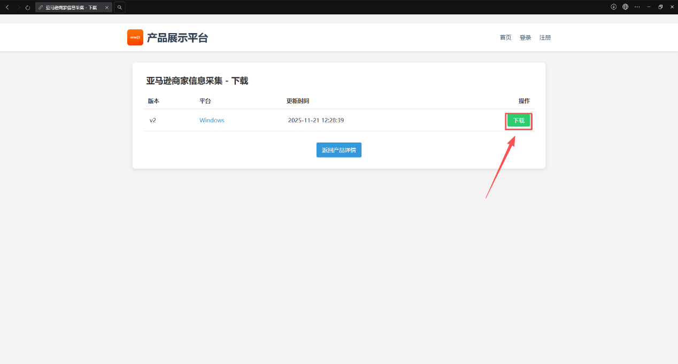
Task: Click the update time 2025-11-21 12:28:39
Action: tap(315, 121)
